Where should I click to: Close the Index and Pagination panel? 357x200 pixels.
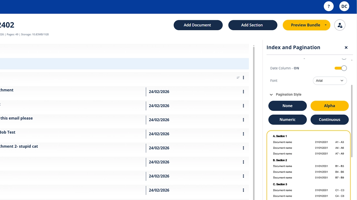[346, 47]
